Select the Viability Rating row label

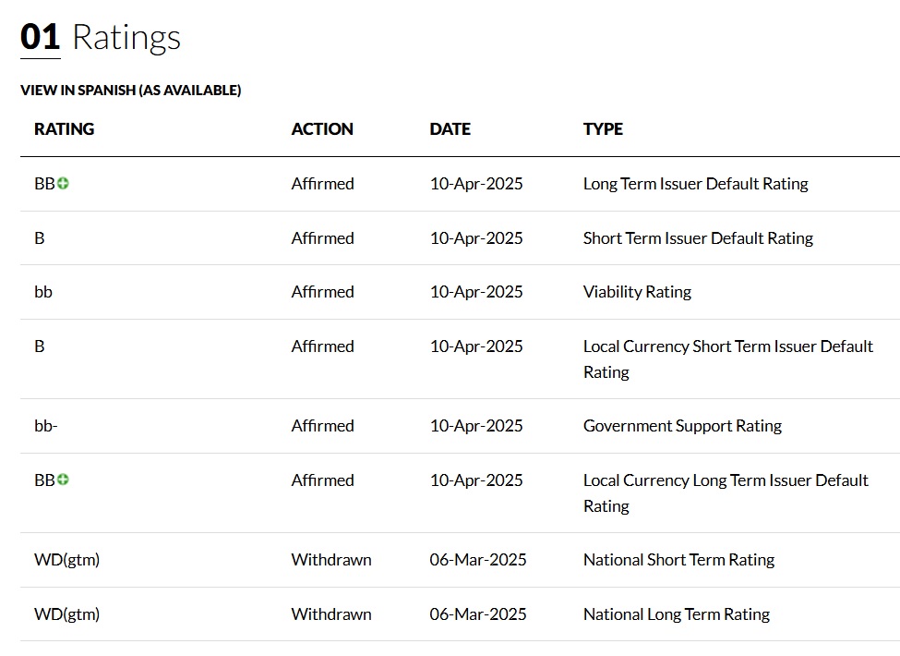click(637, 292)
